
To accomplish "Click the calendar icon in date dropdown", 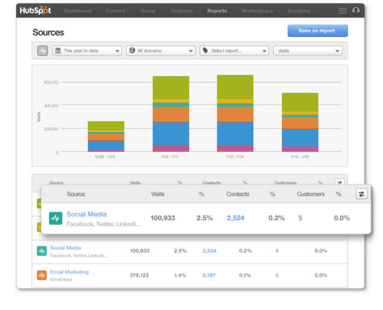I will click(x=58, y=51).
